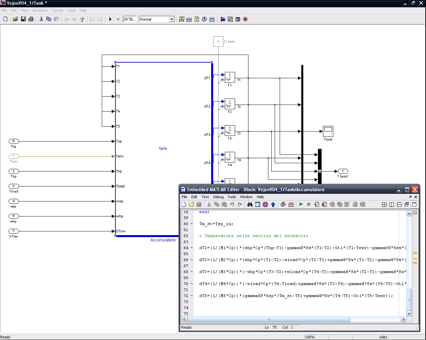
Task: Click the 100% zoom status bar entry
Action: (310, 337)
